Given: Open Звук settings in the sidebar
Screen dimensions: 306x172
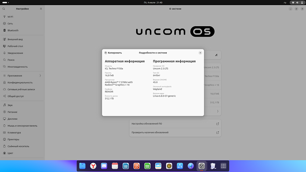Looking at the screenshot, I should pyautogui.click(x=10, y=105).
